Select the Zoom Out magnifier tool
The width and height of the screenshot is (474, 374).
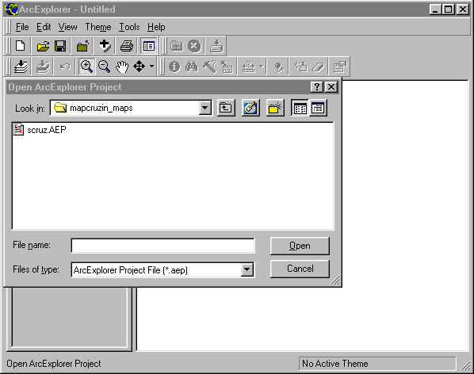[x=104, y=66]
